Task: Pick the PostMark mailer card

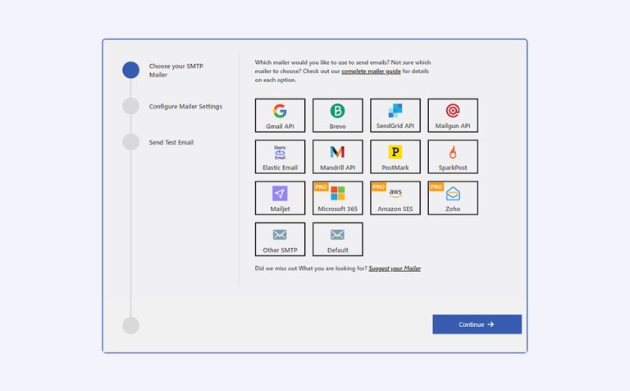Action: (x=395, y=157)
